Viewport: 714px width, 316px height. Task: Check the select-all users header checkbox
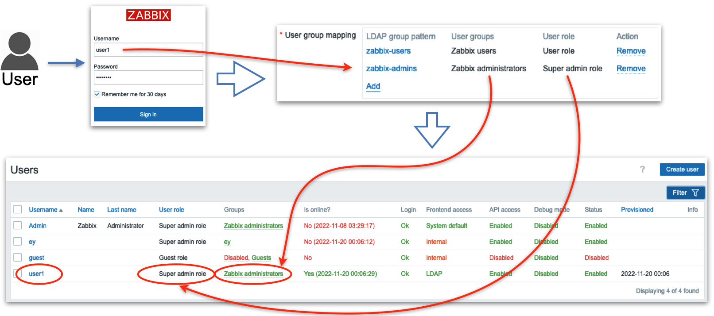(x=18, y=210)
